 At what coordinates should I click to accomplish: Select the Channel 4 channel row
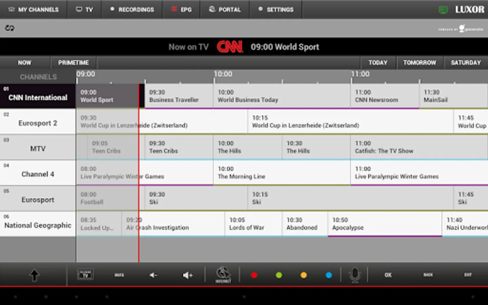tap(38, 173)
